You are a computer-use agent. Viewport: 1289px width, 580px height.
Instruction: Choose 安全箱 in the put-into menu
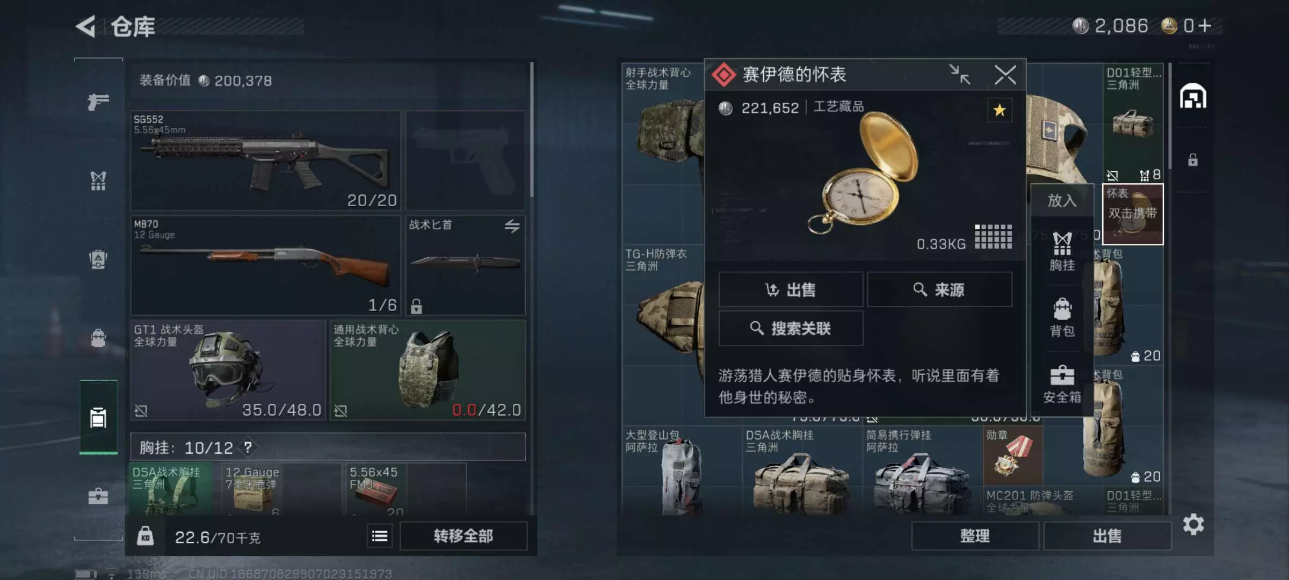click(1062, 385)
